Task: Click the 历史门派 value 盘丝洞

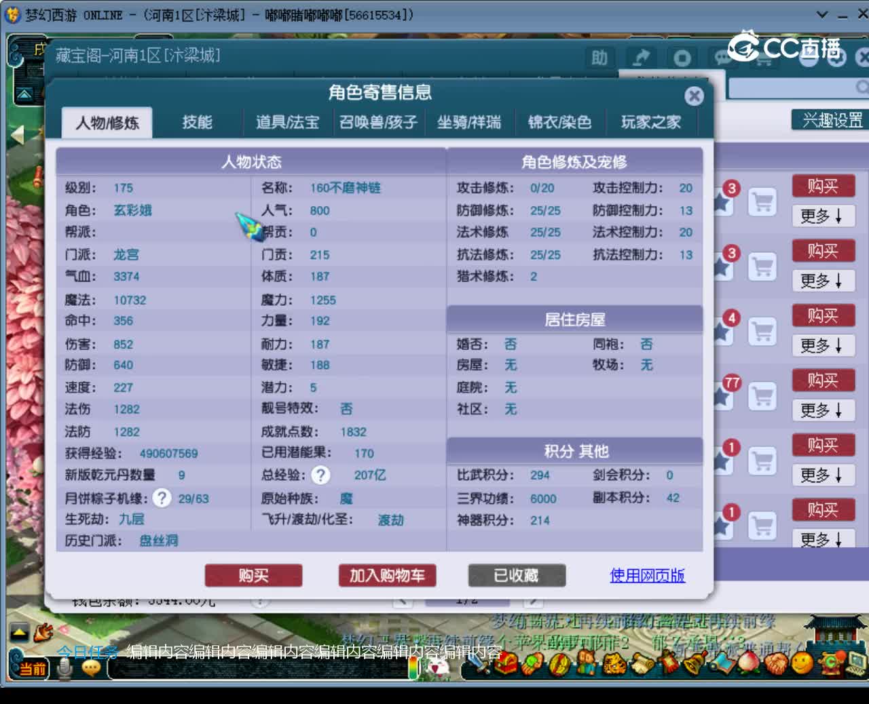Action: (159, 541)
